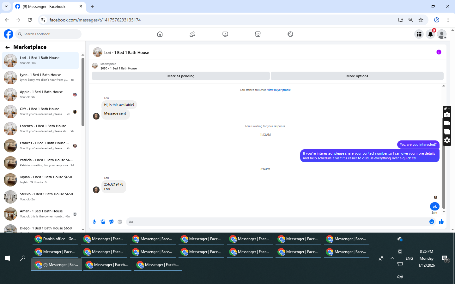Open the View buyer profile link

click(x=279, y=90)
